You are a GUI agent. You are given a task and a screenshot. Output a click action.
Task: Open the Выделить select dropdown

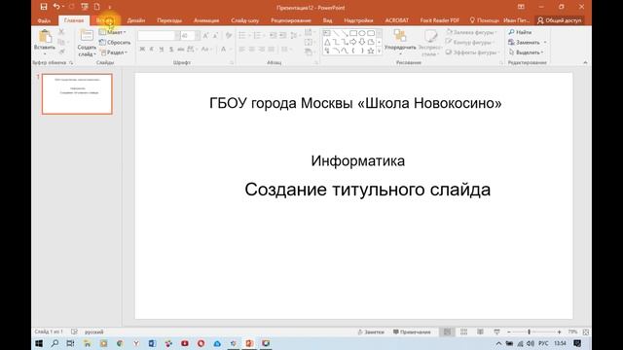pyautogui.click(x=526, y=52)
